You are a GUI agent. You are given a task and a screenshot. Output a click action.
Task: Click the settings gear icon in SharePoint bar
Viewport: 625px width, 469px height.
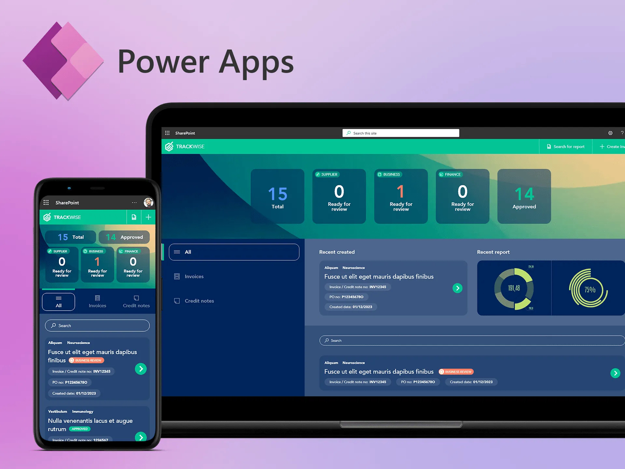coord(610,133)
